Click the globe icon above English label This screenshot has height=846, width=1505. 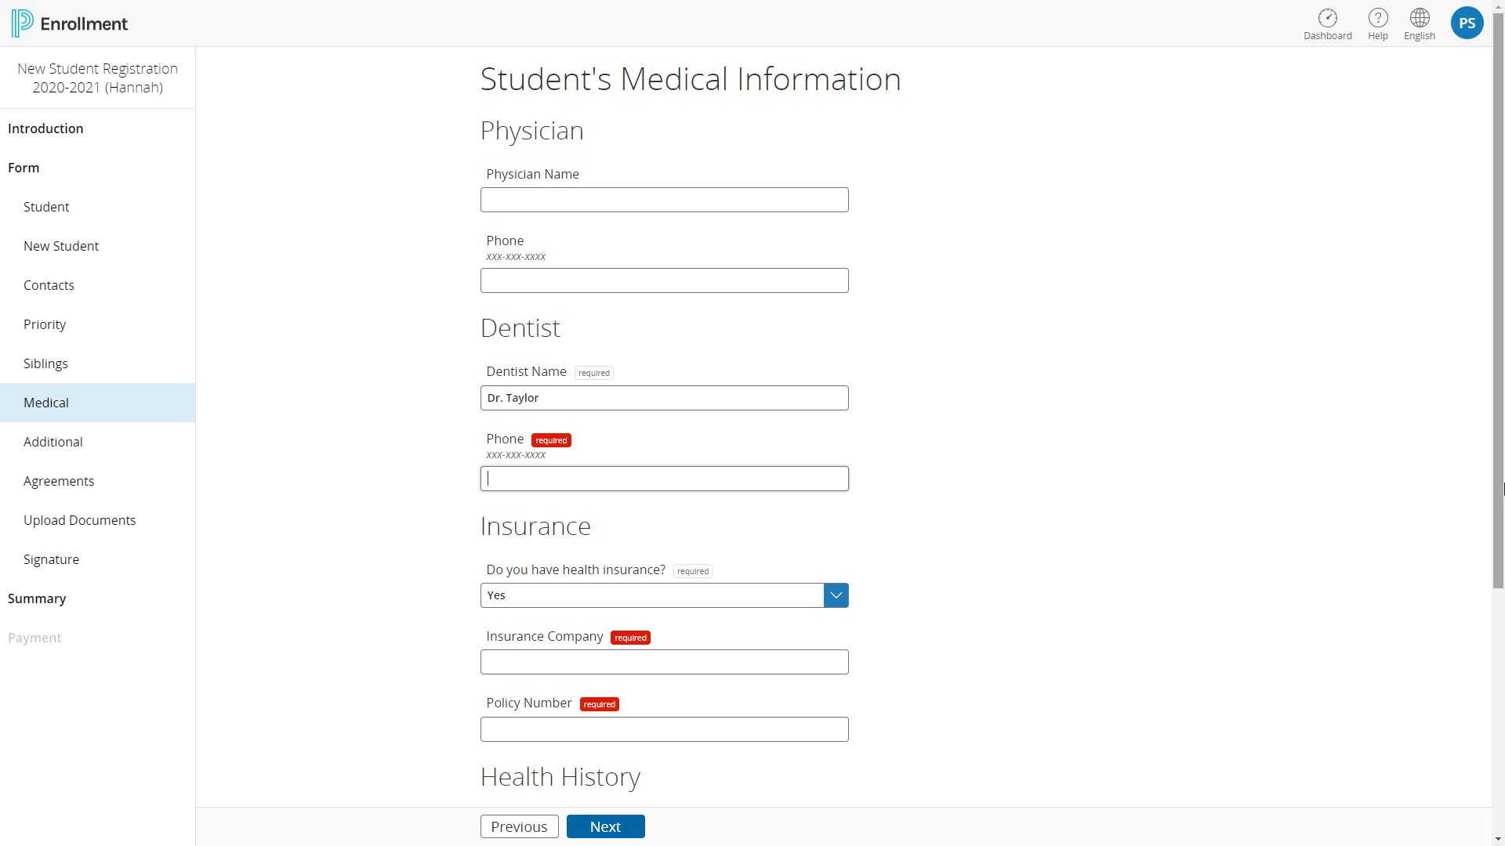1419,16
